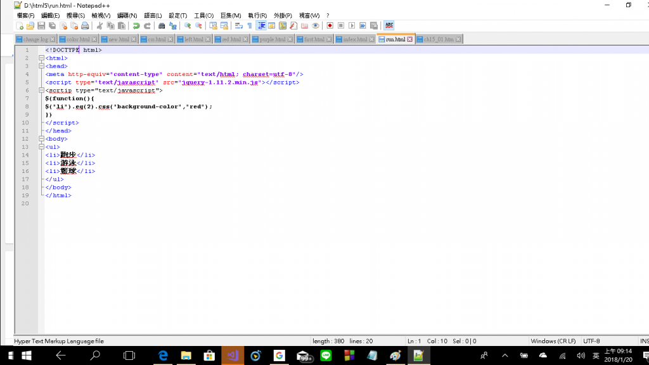649x365 pixels.
Task: Switch to the ch15_01.htm tab
Action: (439, 39)
